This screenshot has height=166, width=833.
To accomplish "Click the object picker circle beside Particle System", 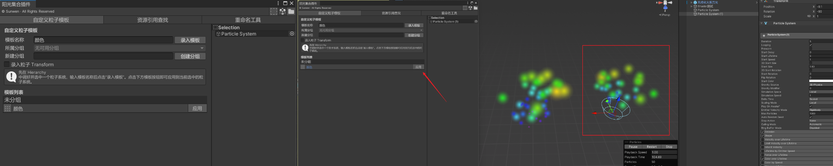I will click(292, 34).
